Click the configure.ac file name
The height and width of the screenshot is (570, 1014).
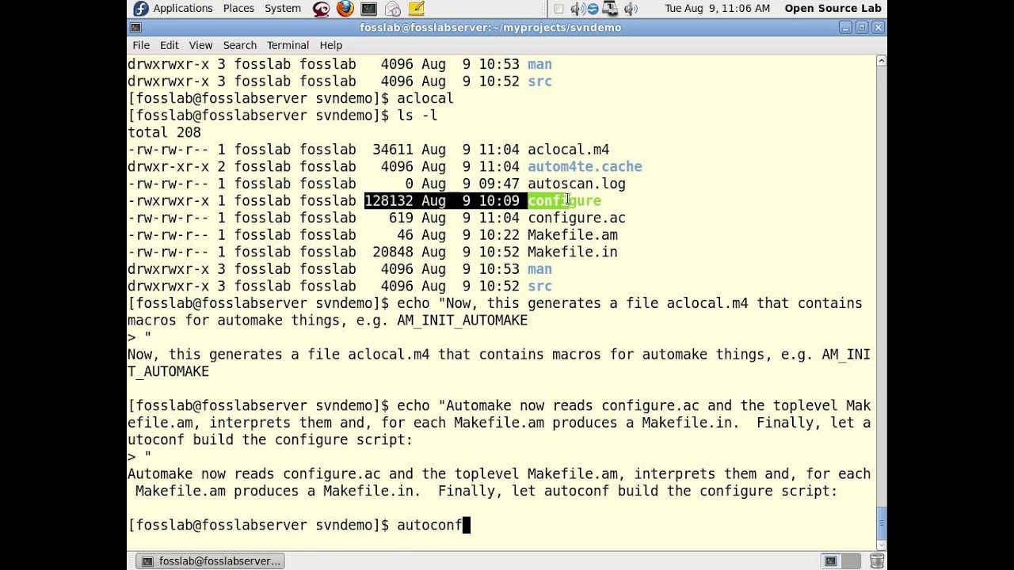point(577,218)
